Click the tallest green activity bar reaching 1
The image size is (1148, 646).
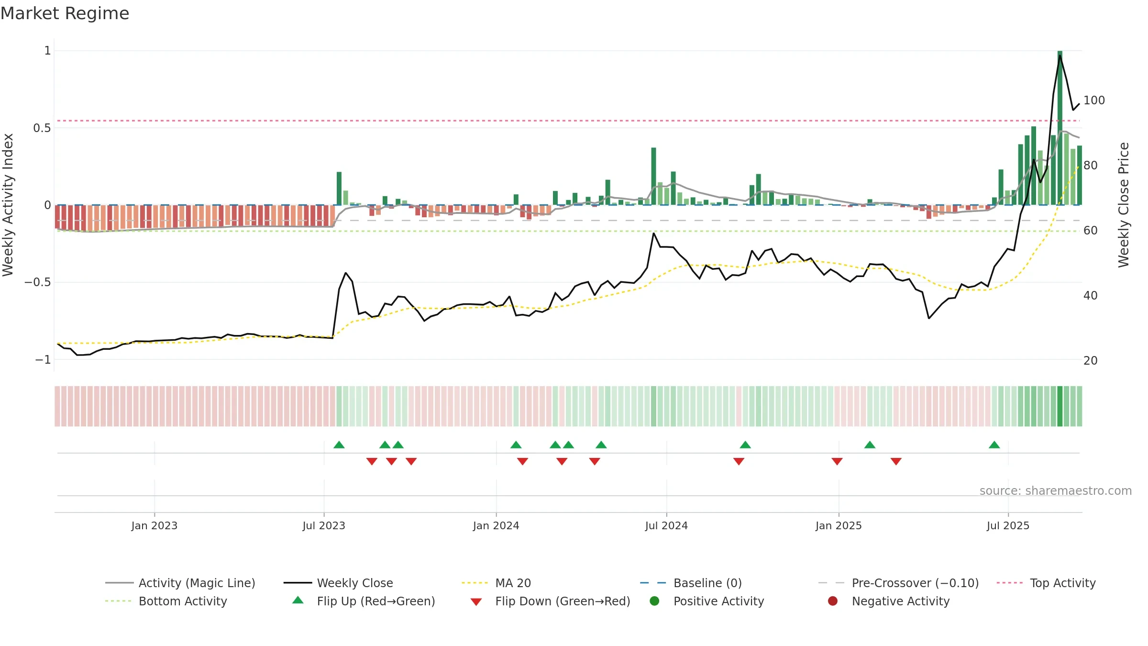[1060, 128]
